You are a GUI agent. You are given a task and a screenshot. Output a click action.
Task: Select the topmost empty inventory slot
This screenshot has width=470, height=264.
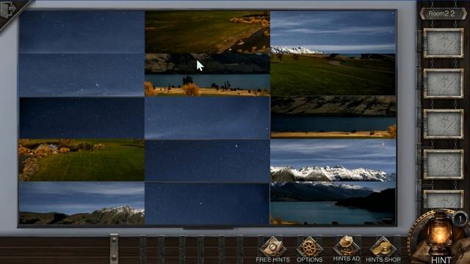coord(444,43)
